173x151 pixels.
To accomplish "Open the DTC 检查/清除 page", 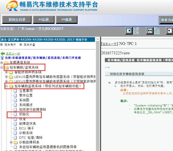I will coord(31,137).
